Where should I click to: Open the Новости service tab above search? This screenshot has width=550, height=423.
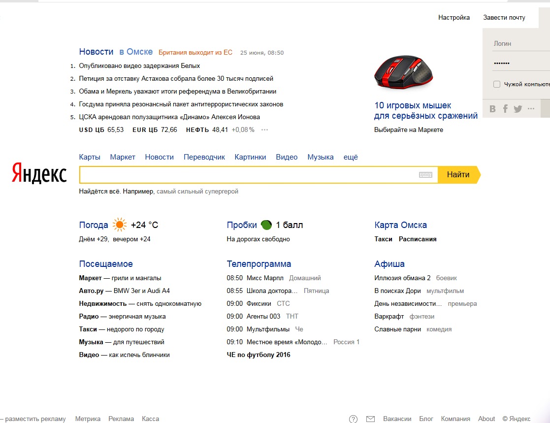pyautogui.click(x=159, y=157)
